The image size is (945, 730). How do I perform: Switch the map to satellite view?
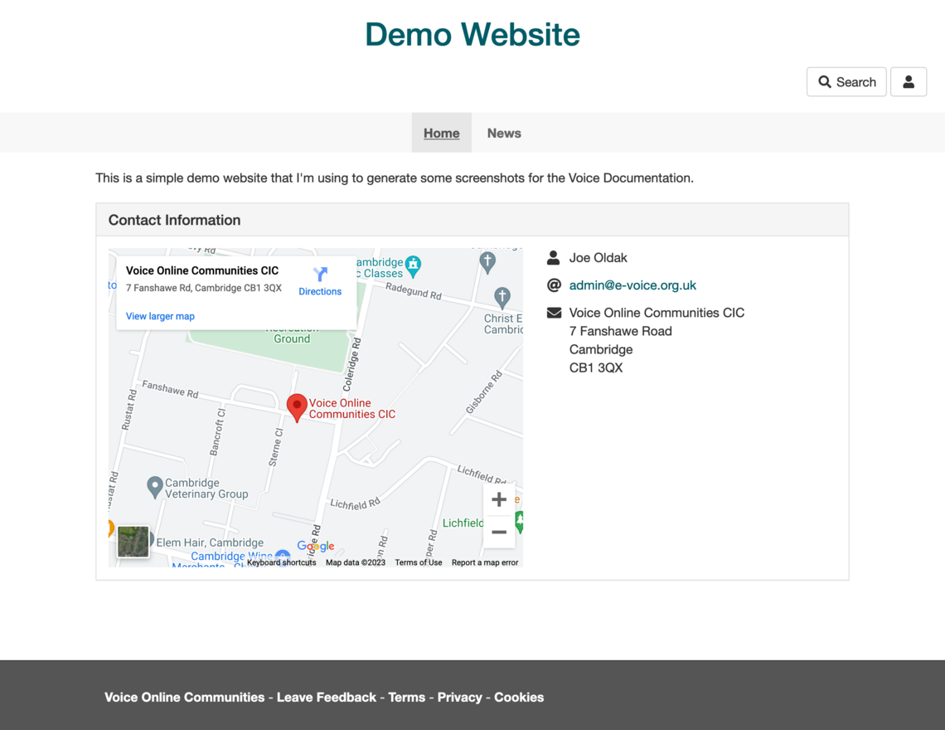point(133,542)
